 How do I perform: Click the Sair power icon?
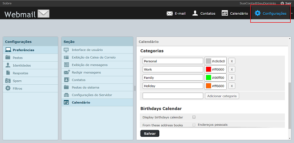click(282, 3)
